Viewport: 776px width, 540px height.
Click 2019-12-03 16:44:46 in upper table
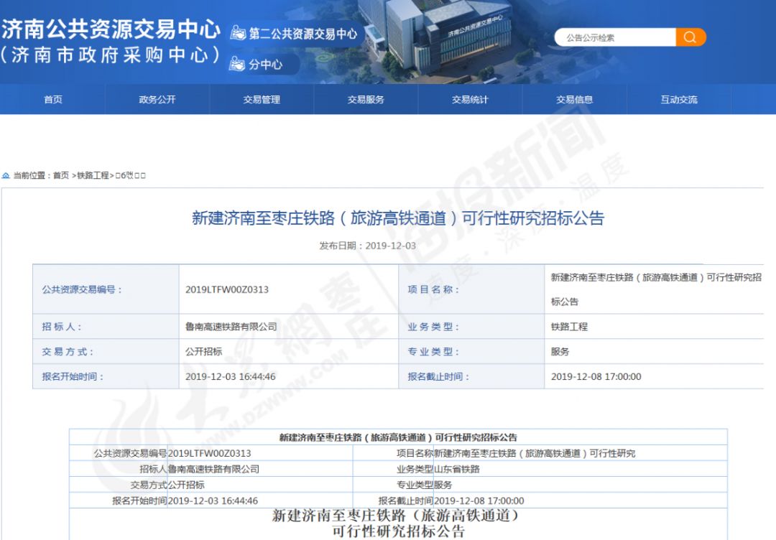pyautogui.click(x=230, y=377)
